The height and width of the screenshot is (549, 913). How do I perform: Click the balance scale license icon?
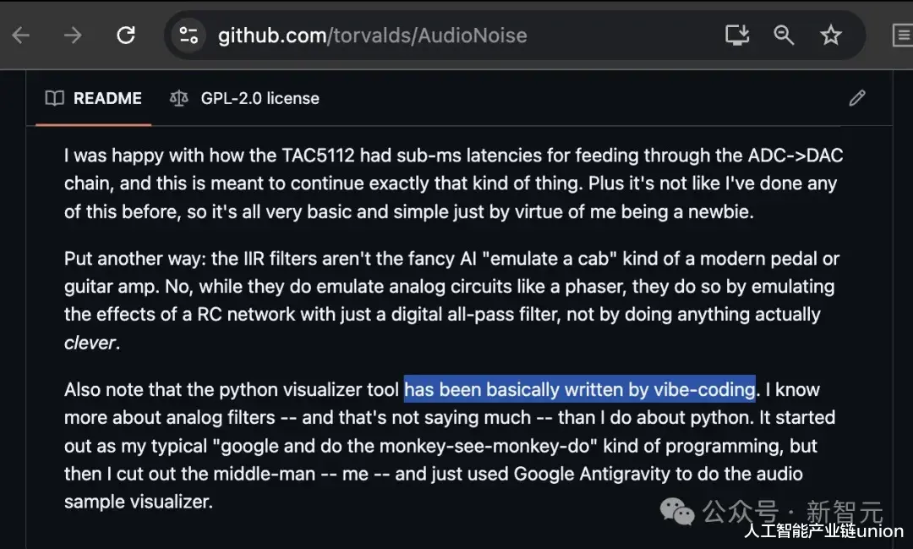178,98
